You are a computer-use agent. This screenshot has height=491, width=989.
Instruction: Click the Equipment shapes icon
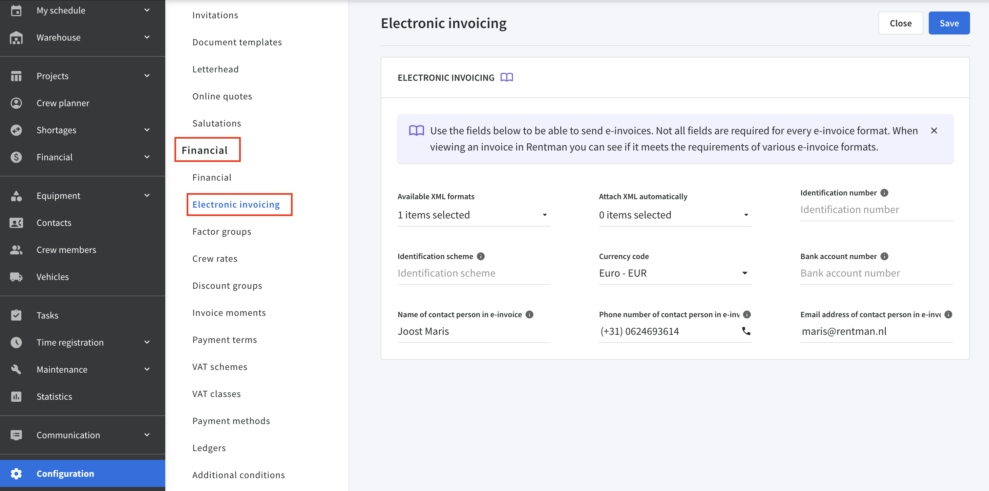coord(16,196)
